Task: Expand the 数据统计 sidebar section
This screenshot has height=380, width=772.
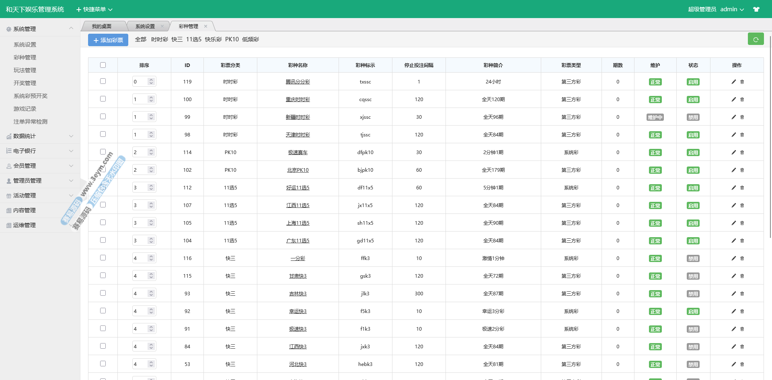Action: (x=39, y=136)
